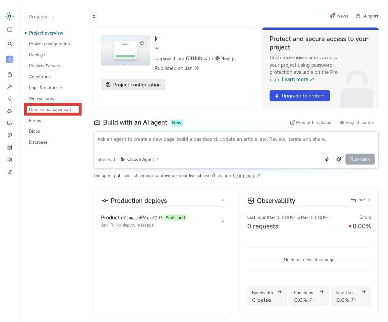Click the Projects breadcrumb link
Image resolution: width=388 pixels, height=322 pixels.
pos(38,17)
